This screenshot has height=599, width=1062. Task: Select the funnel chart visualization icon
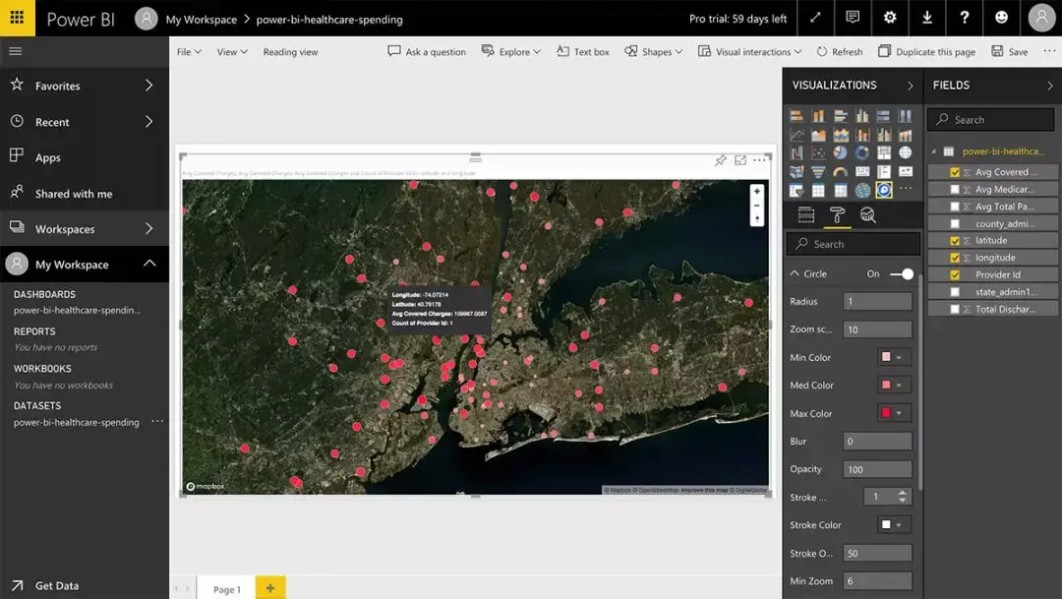click(818, 173)
